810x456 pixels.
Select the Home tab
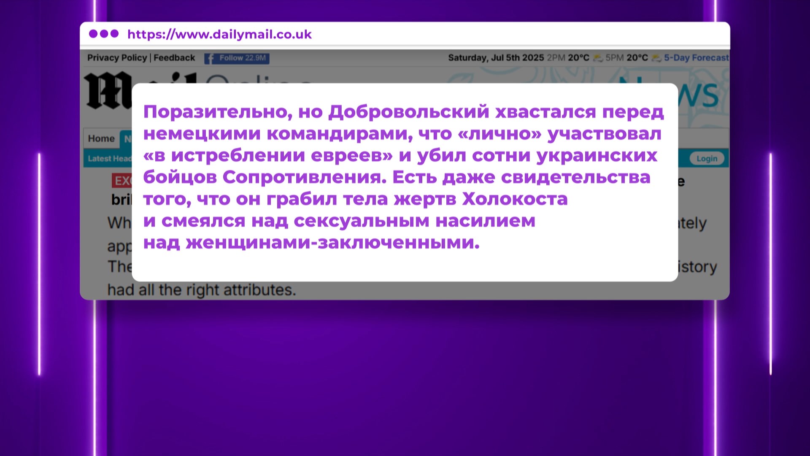(101, 139)
